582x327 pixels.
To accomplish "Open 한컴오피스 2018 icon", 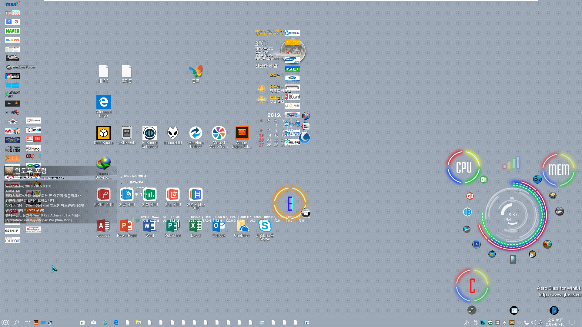I will pyautogui.click(x=196, y=199).
